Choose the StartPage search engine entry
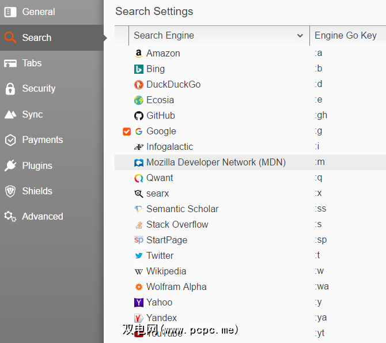 (x=166, y=240)
